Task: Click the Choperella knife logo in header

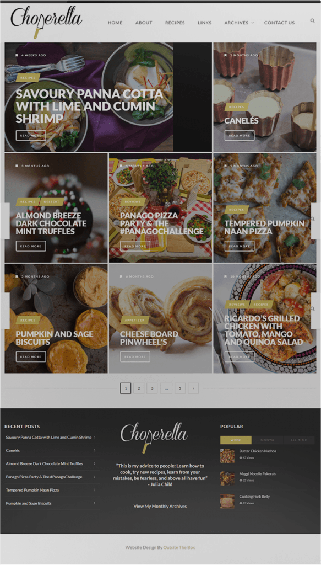Action: tap(46, 20)
